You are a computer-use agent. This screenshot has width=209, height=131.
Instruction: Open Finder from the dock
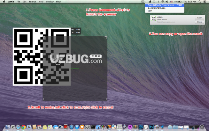[8, 127]
